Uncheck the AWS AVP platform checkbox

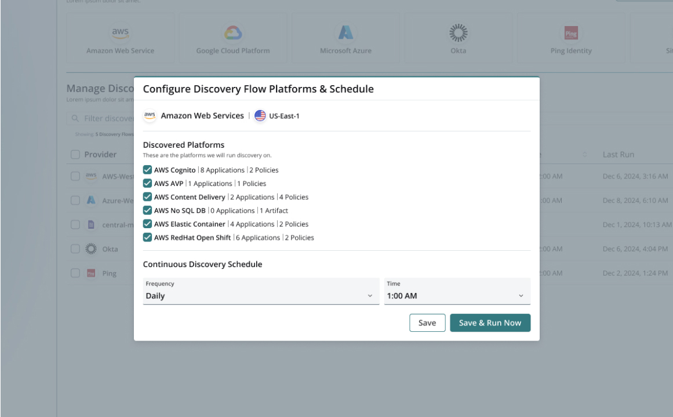[x=147, y=183]
